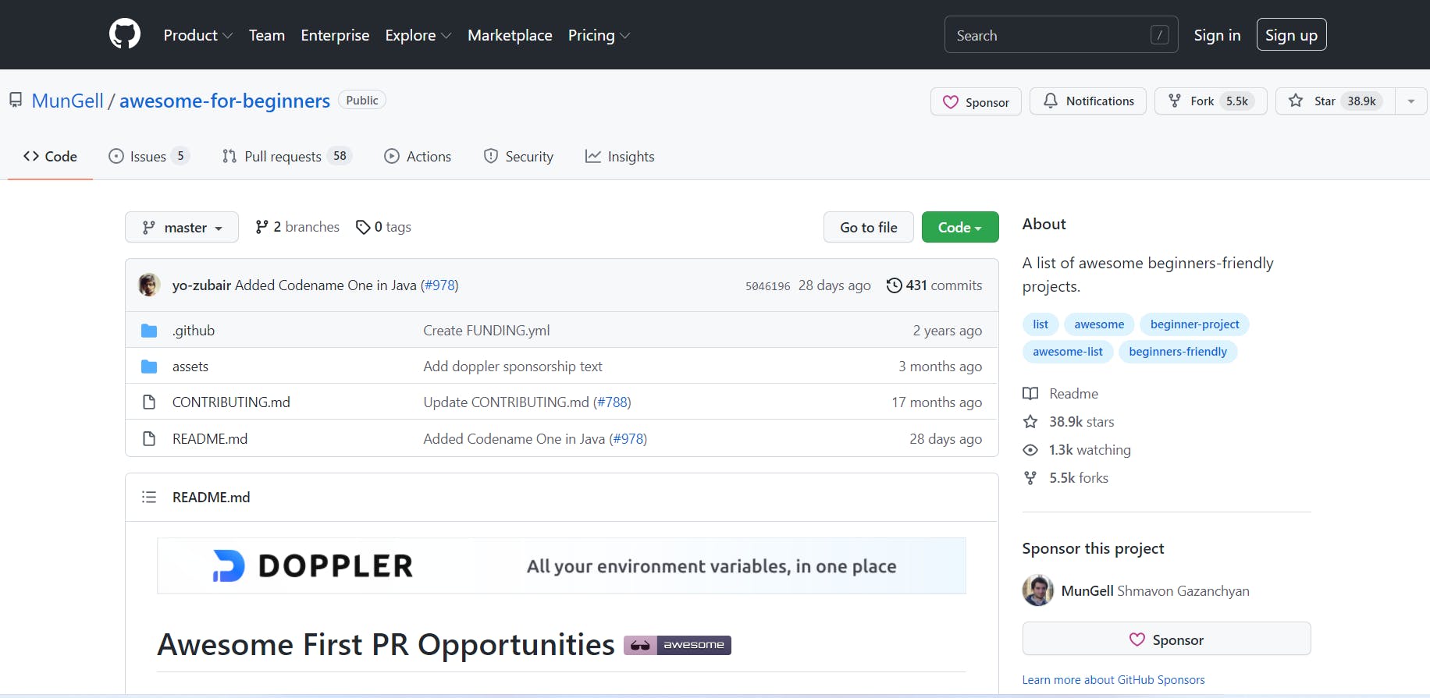Click the slash shortcut icon in search
Screen dimensions: 1430x698
pos(1159,35)
